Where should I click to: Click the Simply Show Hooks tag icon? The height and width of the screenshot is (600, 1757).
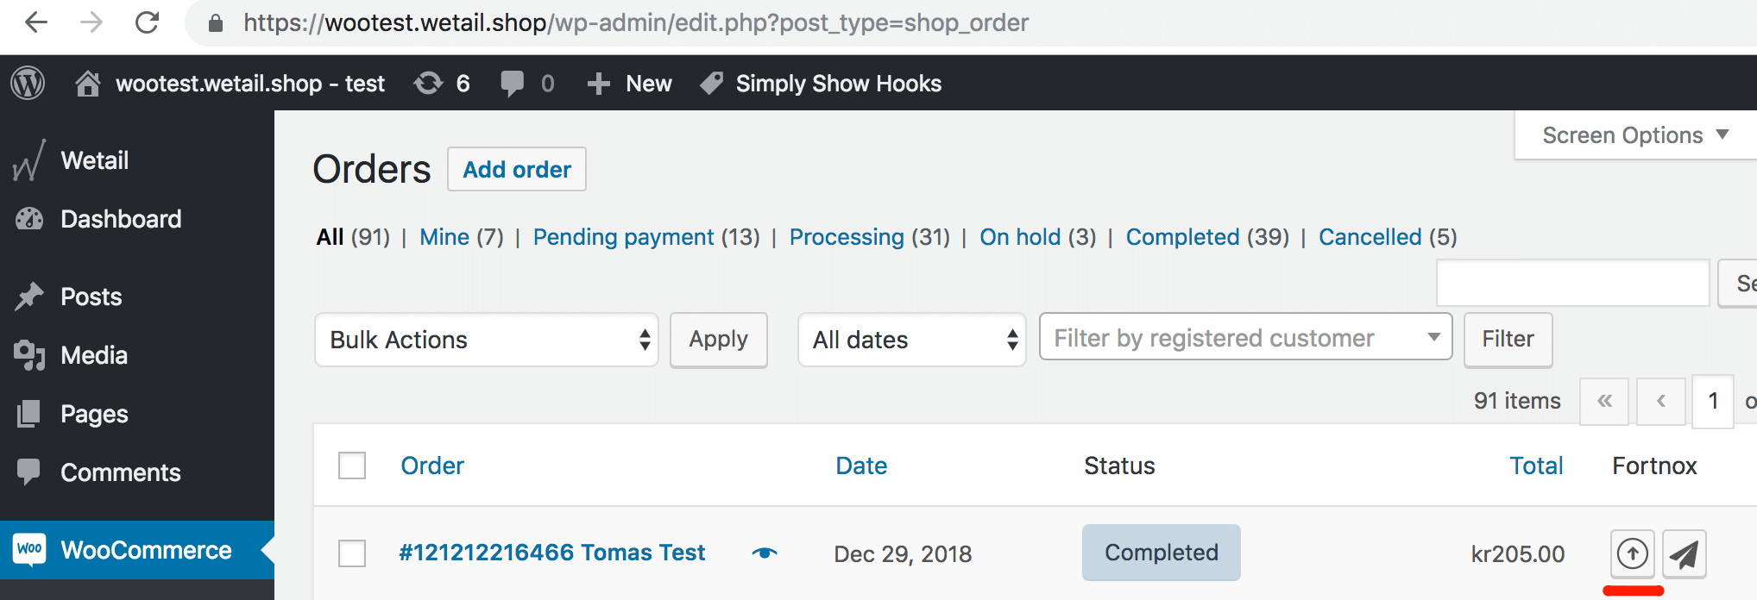click(x=711, y=84)
